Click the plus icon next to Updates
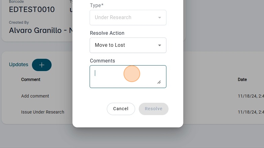 point(42,65)
